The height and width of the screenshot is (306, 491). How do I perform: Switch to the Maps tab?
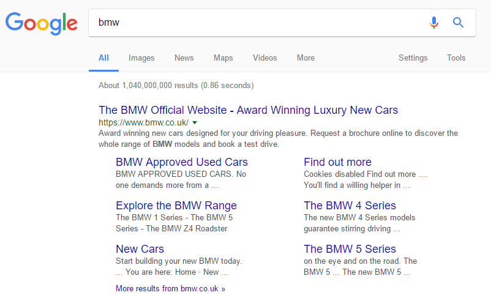click(223, 58)
